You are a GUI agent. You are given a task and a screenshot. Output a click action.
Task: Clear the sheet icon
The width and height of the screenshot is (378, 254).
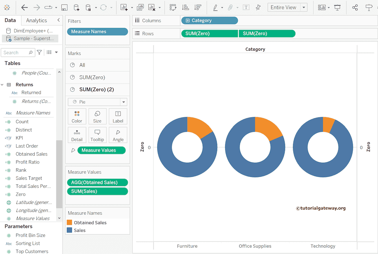pos(152,7)
